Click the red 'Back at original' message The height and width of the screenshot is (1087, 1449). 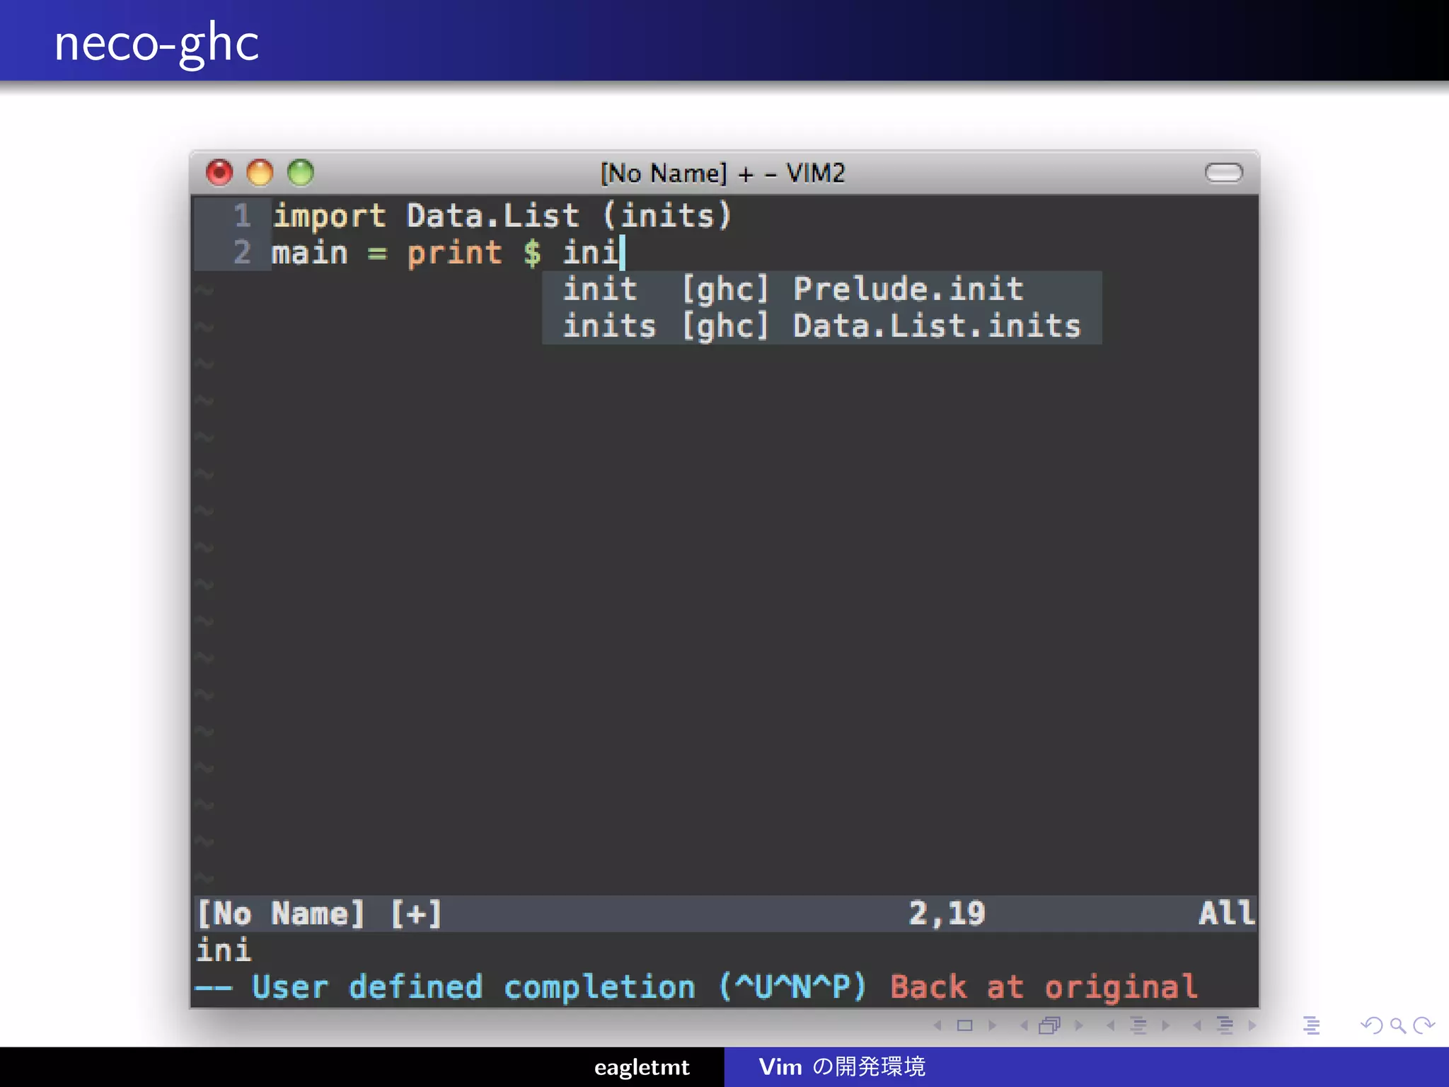pos(1044,988)
